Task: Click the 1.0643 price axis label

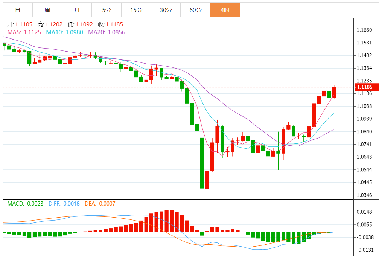Action: point(364,157)
